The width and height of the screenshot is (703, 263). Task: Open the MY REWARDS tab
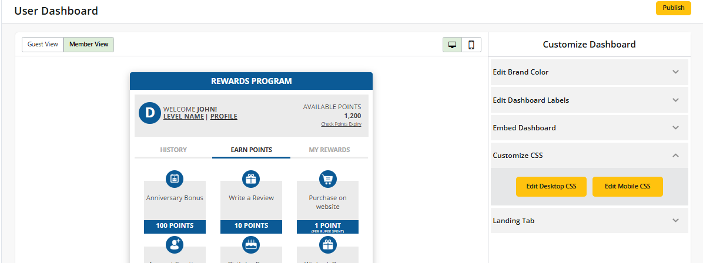(329, 150)
